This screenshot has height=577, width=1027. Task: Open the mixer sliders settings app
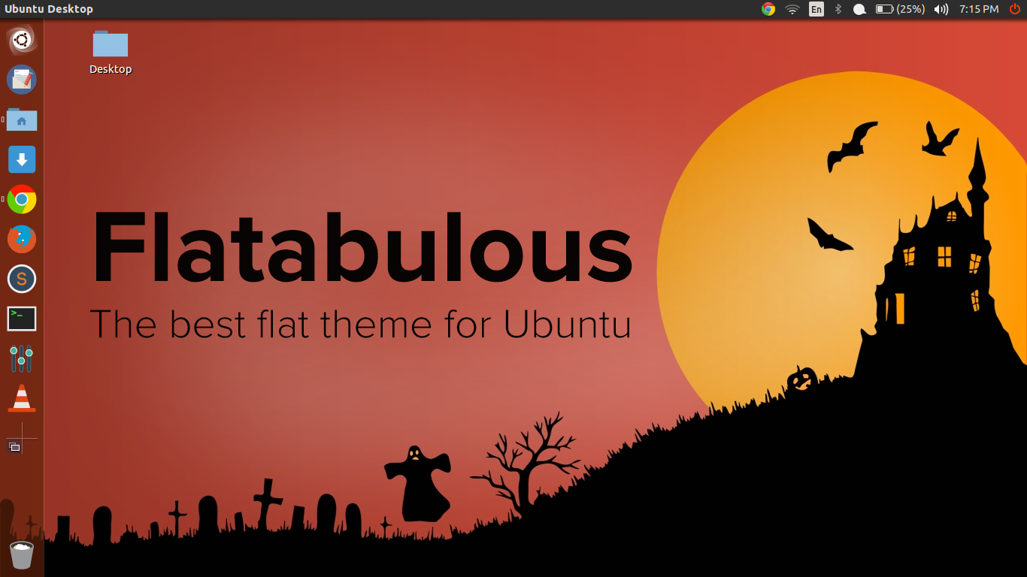click(x=22, y=358)
